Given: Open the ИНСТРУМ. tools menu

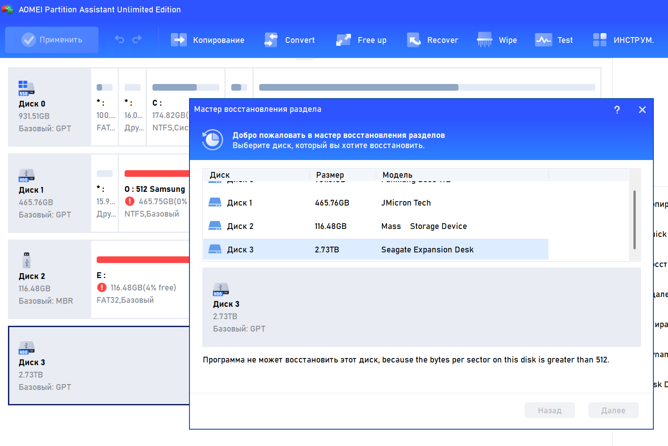Looking at the screenshot, I should click(623, 40).
